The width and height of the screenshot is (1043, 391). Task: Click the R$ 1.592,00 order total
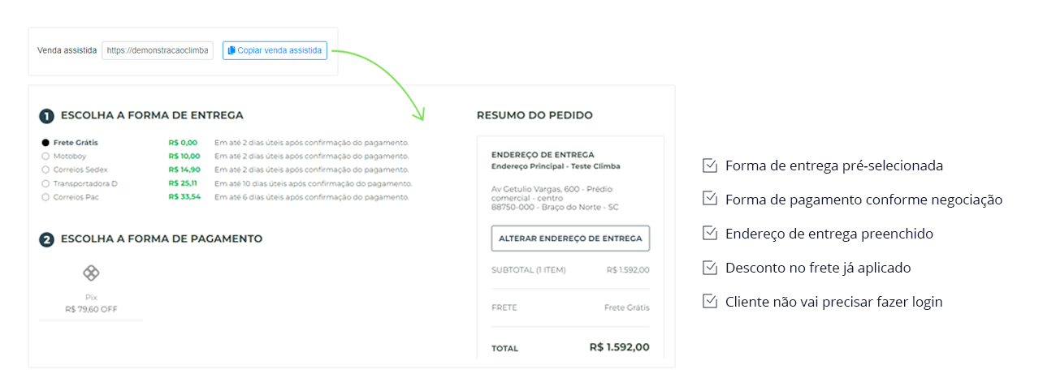click(x=620, y=347)
